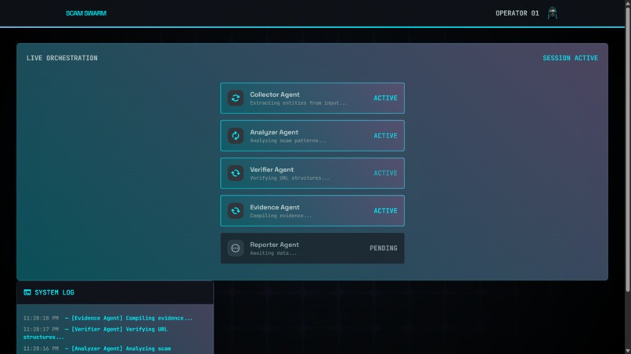This screenshot has width=631, height=354.
Task: Click the Reporter Agent PENDING status
Action: tap(384, 249)
